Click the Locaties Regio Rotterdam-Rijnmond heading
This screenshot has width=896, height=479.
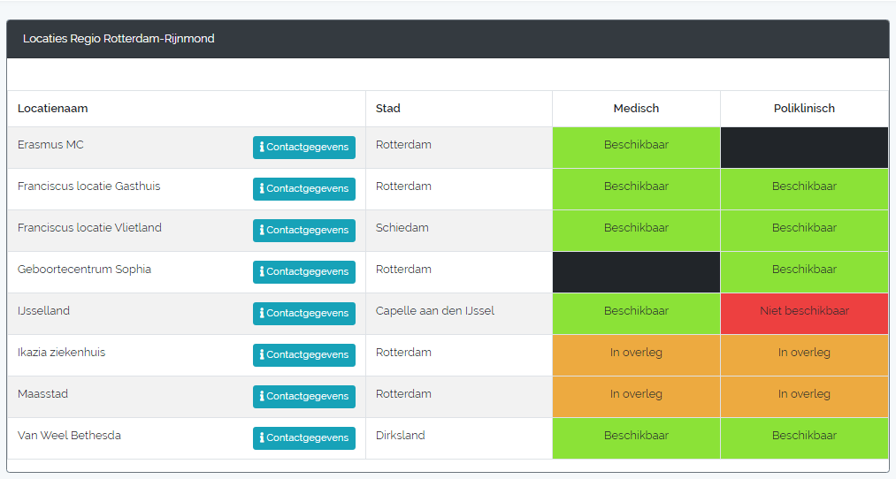pos(119,39)
